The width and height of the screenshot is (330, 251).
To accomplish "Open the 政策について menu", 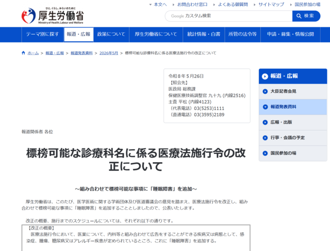I will click(111, 35).
